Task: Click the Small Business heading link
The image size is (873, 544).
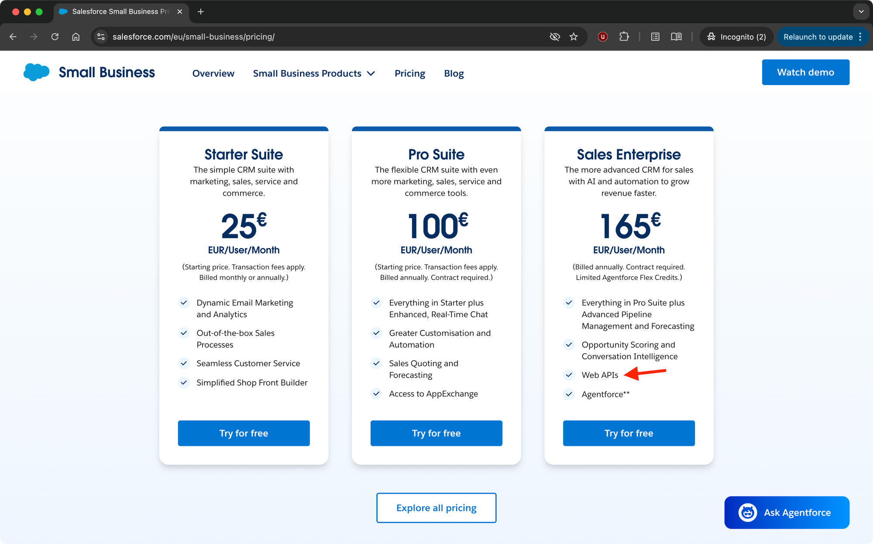Action: pyautogui.click(x=107, y=72)
